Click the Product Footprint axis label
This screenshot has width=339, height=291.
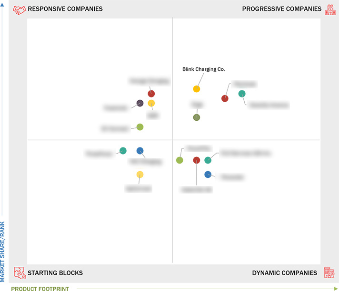pyautogui.click(x=40, y=289)
